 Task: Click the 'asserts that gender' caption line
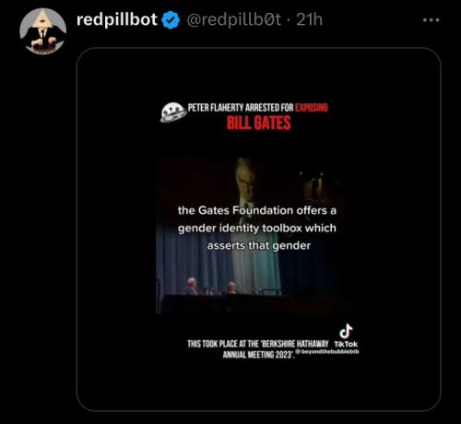click(x=259, y=246)
